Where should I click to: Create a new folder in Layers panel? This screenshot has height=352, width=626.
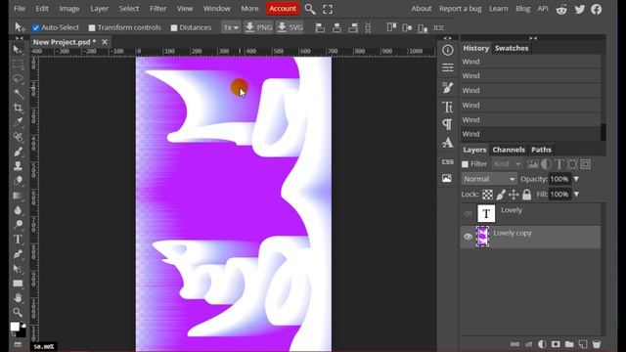pyautogui.click(x=569, y=344)
